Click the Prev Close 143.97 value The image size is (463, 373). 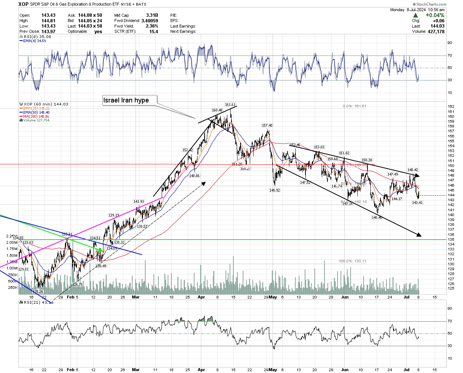tap(48, 32)
